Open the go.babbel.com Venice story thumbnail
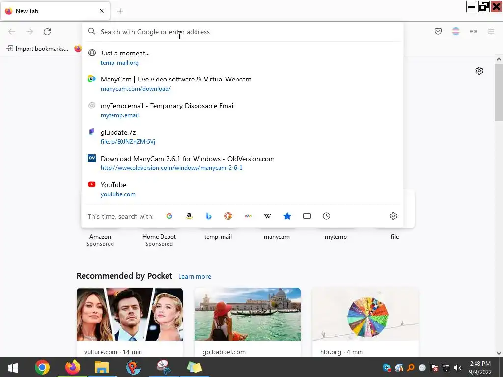Screen dimensions: 503x377 coord(248,314)
